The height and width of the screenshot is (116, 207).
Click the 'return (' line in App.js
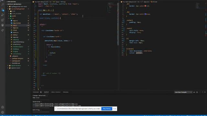[43, 24]
